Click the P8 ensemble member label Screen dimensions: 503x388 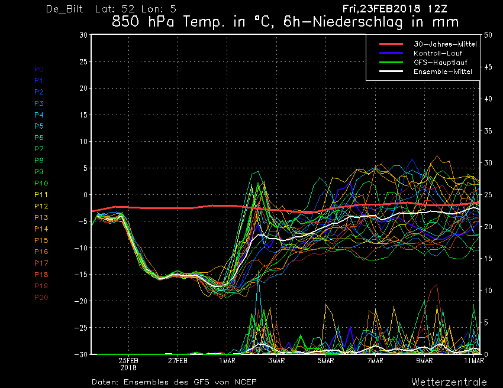click(39, 161)
